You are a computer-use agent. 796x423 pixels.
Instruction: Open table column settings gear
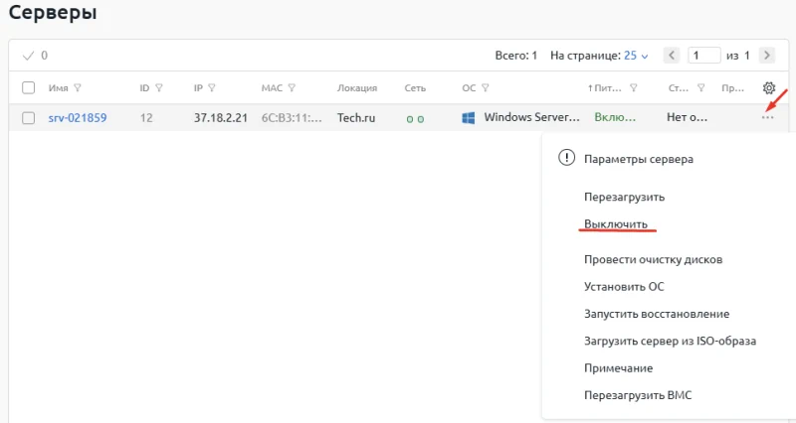[768, 87]
